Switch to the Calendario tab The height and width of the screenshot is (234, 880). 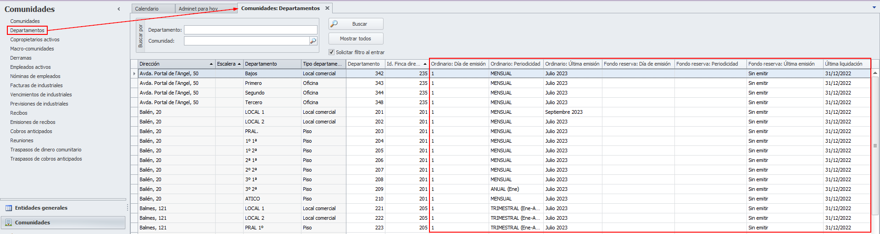pos(147,9)
